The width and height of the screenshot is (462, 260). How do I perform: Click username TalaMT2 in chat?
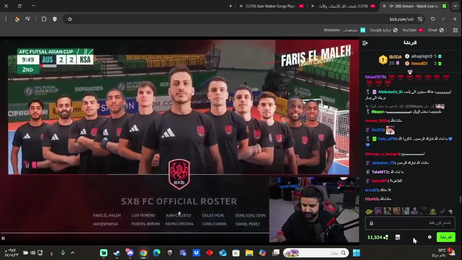pos(380,172)
